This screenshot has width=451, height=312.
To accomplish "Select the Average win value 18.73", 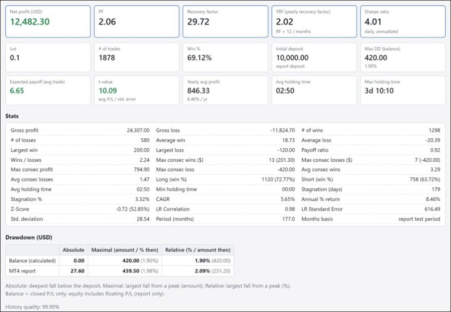I will point(289,140).
